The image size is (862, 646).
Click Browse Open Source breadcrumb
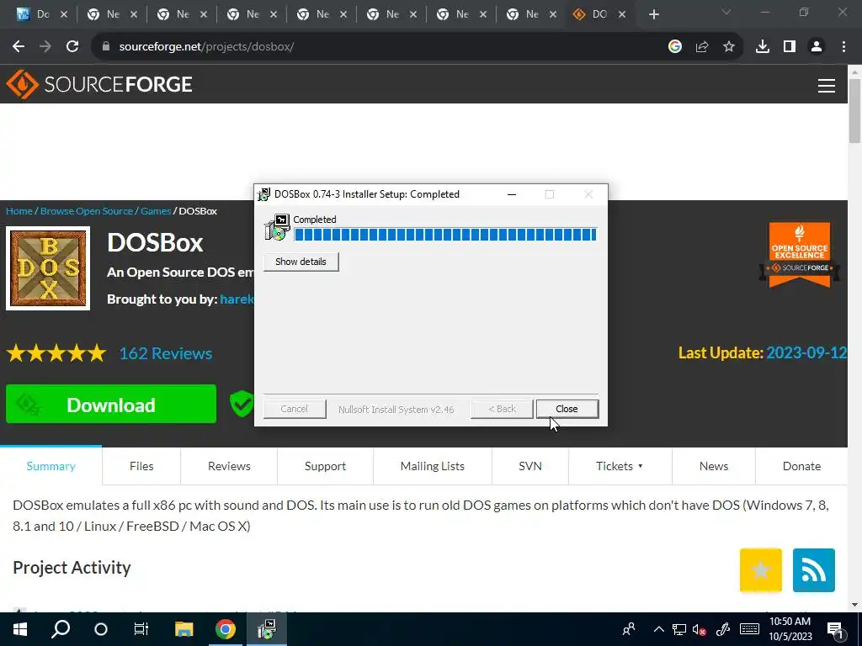(x=87, y=211)
